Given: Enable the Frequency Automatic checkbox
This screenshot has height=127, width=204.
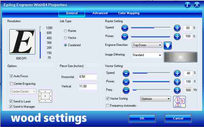Looking at the screenshot, I should point(107,106).
